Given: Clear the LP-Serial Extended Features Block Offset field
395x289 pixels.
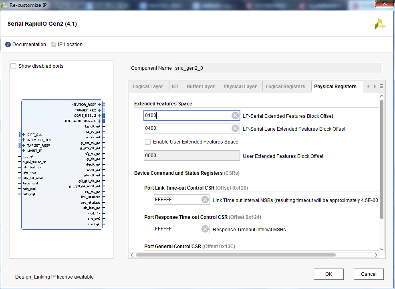Looking at the screenshot, I should (x=235, y=115).
